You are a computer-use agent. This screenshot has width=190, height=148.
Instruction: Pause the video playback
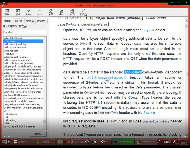point(95,142)
